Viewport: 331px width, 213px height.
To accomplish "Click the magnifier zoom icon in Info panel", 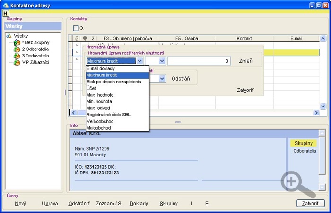I will coord(298,185).
